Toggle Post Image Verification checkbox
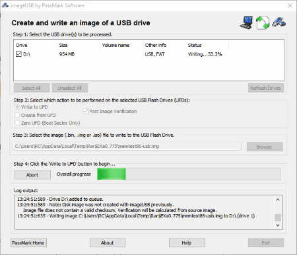The width and height of the screenshot is (297, 255). (x=85, y=111)
